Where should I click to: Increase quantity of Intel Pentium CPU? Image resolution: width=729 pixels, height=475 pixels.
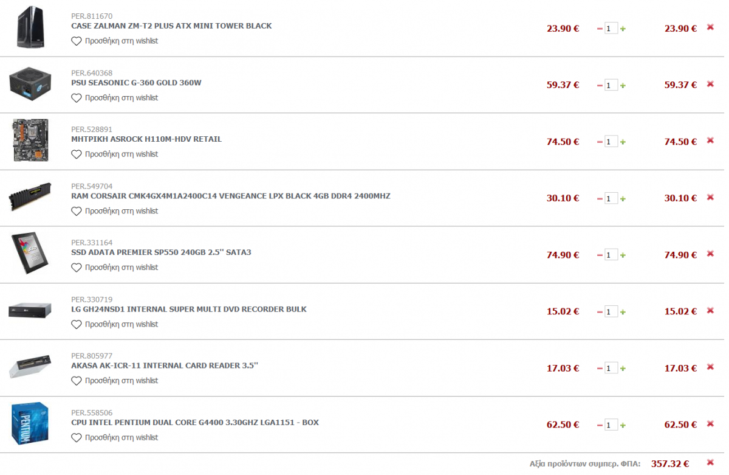tap(623, 425)
